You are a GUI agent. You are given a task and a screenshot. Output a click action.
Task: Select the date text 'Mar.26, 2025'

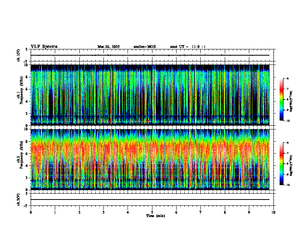pyautogui.click(x=108, y=47)
